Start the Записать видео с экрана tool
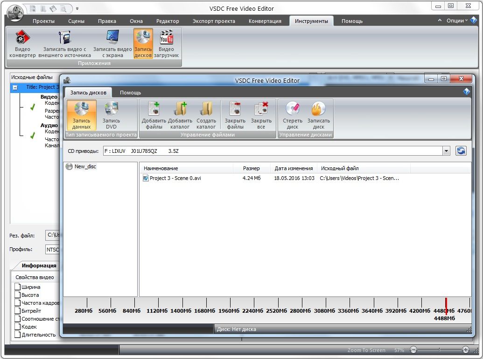 [x=112, y=44]
